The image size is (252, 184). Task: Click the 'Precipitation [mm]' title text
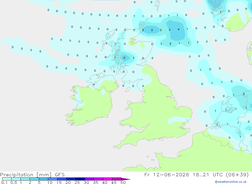click(x=26, y=175)
